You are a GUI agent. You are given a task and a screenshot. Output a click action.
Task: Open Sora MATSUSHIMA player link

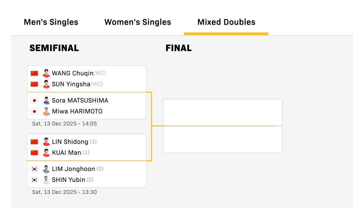tap(80, 100)
